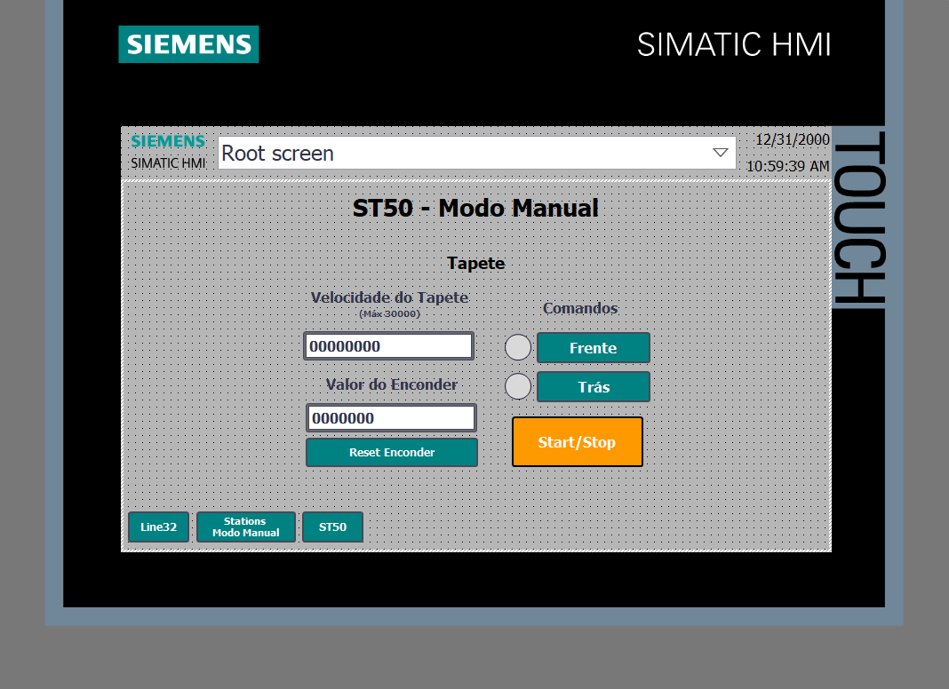Click the Frente command button
Viewport: 949px width, 689px height.
[594, 348]
